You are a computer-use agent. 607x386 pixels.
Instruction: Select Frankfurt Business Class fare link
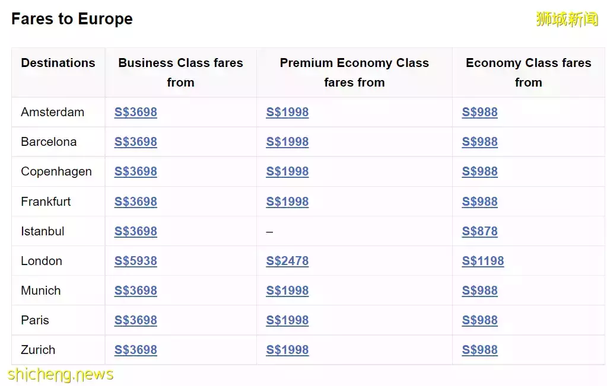(135, 202)
